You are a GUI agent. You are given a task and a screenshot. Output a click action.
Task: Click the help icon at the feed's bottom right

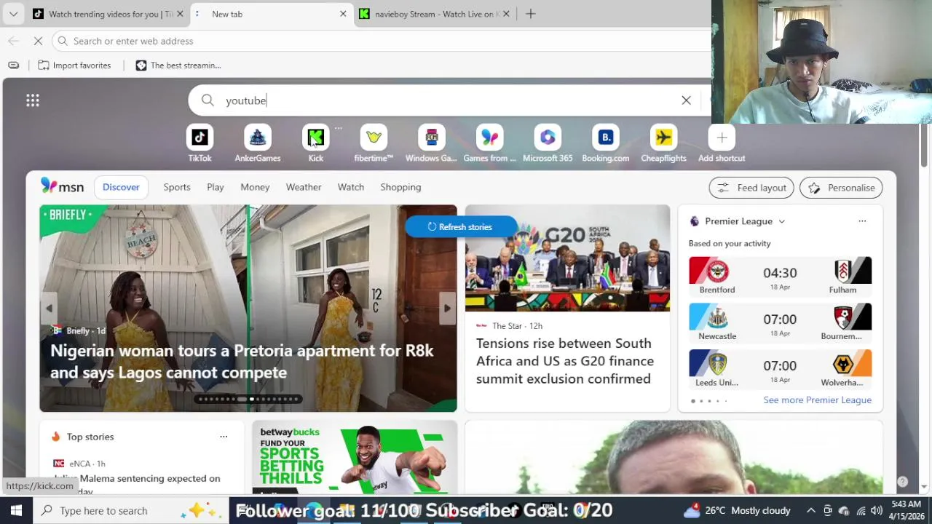click(x=902, y=482)
